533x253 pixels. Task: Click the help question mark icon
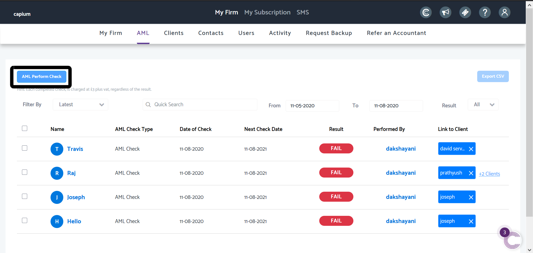[485, 12]
